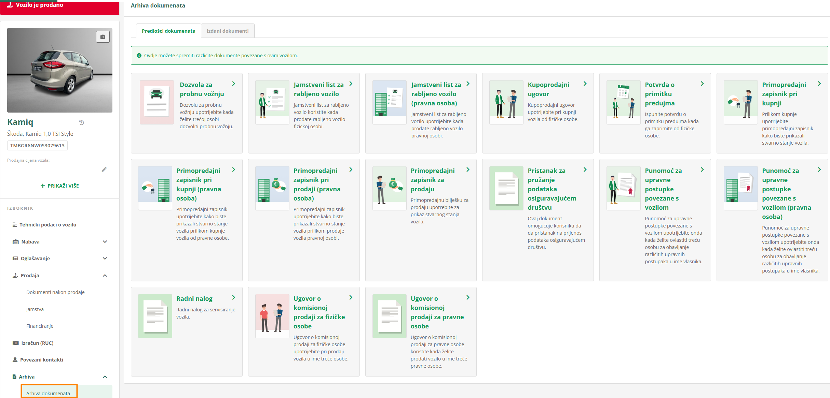Expand the Oglašavanje menu chevron
The width and height of the screenshot is (830, 398).
pos(105,259)
